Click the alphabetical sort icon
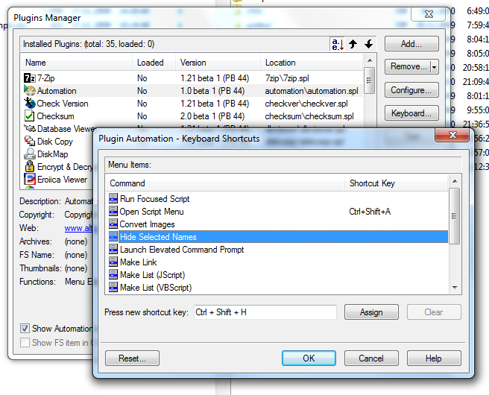Viewport: 489px width, 395px height. [x=338, y=44]
